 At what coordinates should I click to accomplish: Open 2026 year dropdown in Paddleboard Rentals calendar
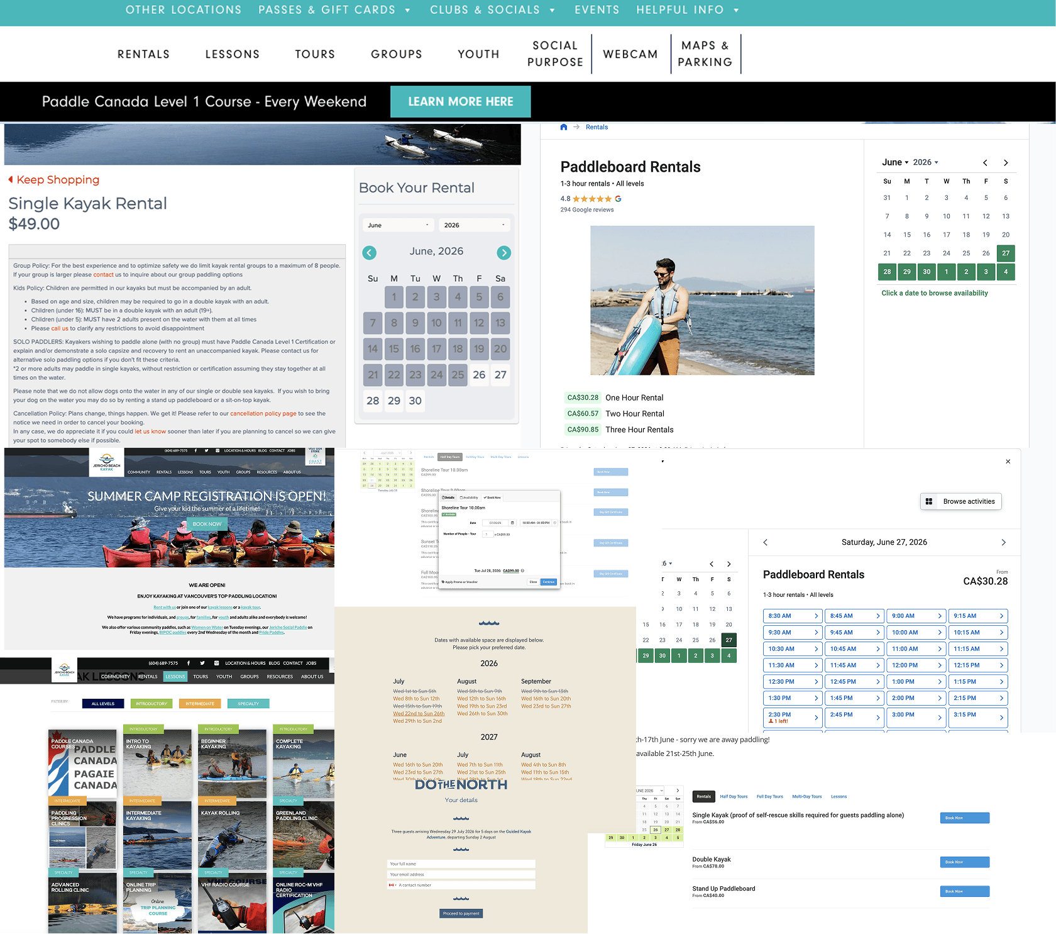click(925, 162)
